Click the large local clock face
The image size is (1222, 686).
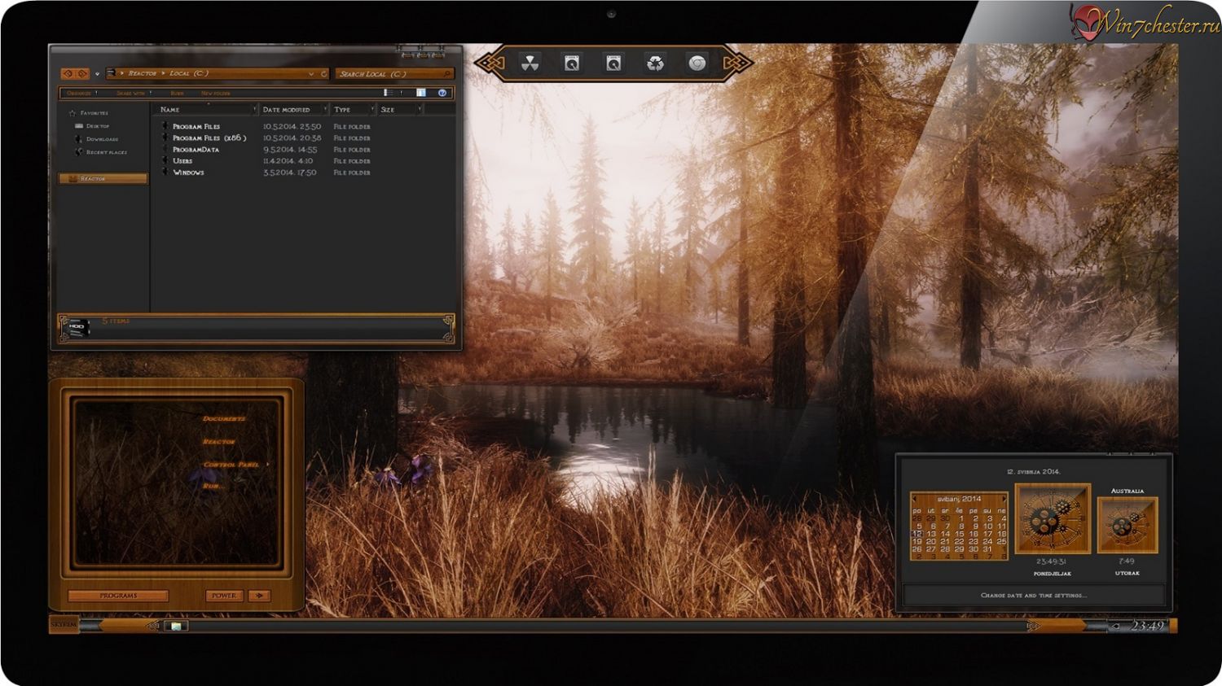[x=1053, y=519]
